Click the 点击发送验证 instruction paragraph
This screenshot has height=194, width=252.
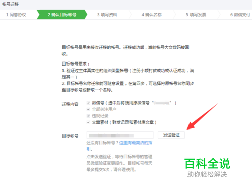[119, 163]
